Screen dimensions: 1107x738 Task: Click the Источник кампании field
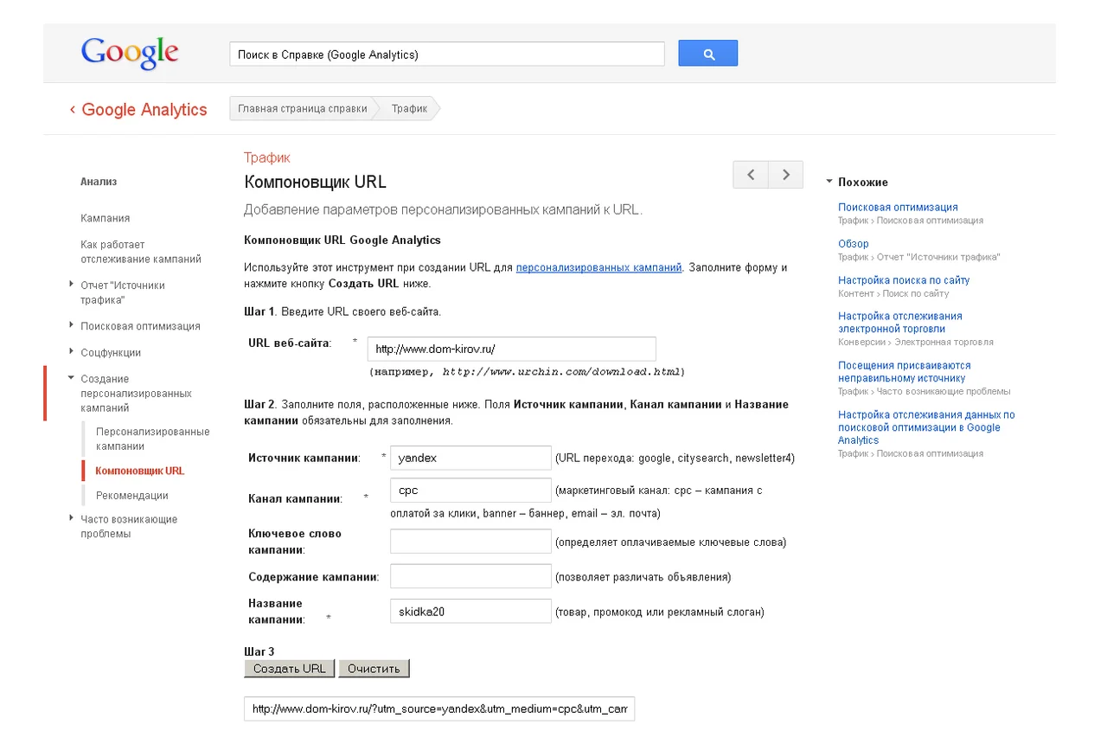pyautogui.click(x=470, y=458)
